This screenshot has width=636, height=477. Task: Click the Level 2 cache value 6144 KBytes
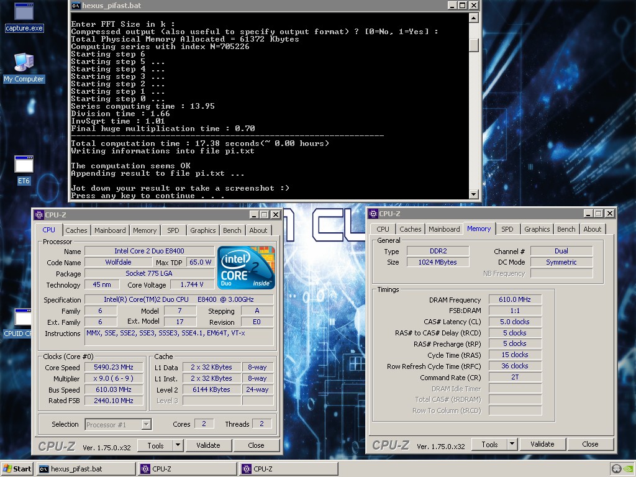(x=211, y=389)
